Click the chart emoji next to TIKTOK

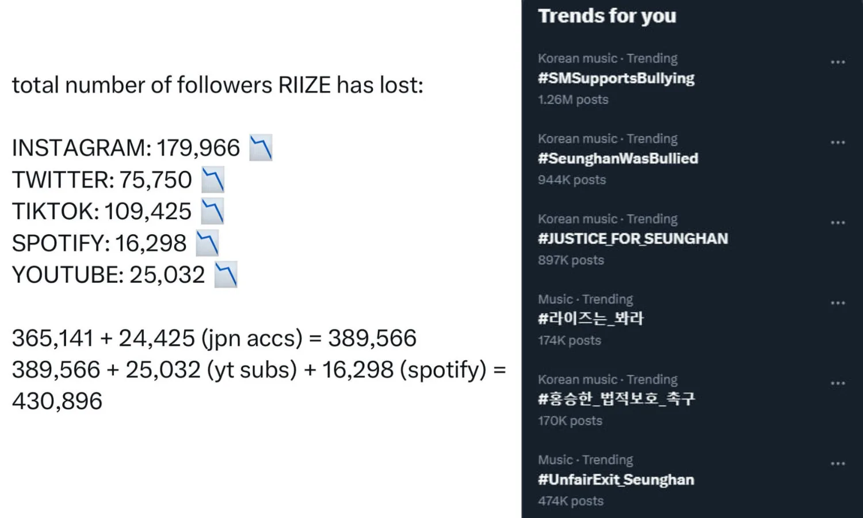[212, 211]
